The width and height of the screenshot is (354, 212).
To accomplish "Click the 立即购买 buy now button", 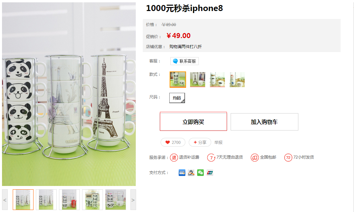I will [x=193, y=122].
